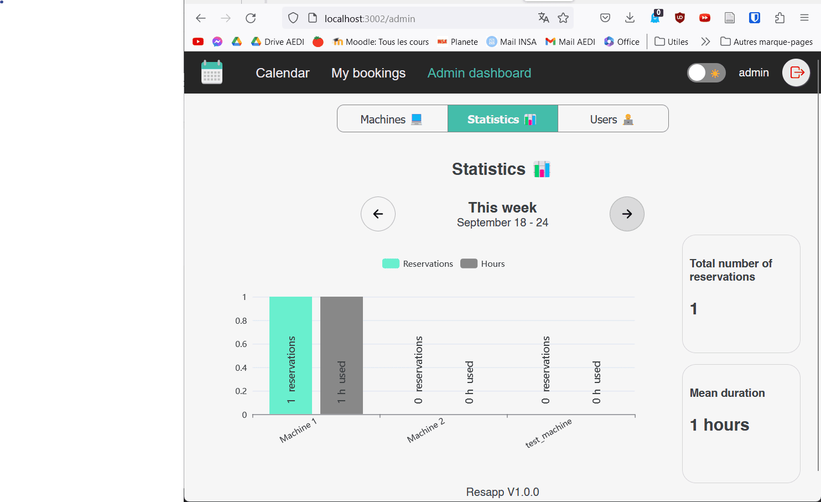Open the Firefox hamburger menu
The width and height of the screenshot is (821, 502).
804,18
